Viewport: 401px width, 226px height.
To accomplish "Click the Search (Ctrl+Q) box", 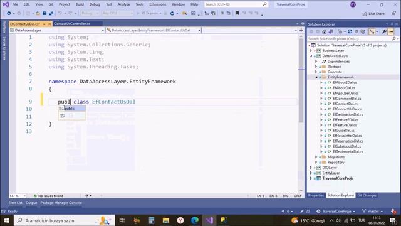I will [236, 4].
